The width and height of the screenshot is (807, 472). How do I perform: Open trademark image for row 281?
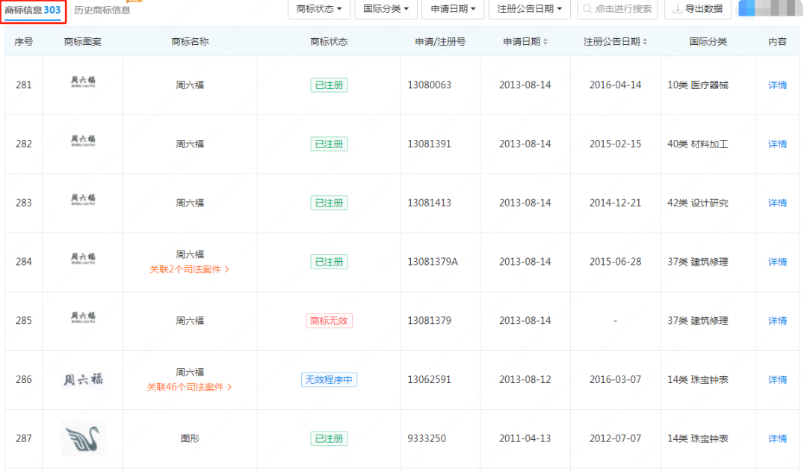pyautogui.click(x=83, y=82)
